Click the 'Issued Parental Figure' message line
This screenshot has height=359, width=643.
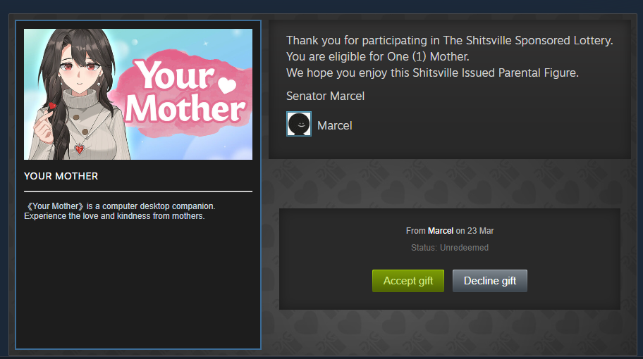(432, 73)
